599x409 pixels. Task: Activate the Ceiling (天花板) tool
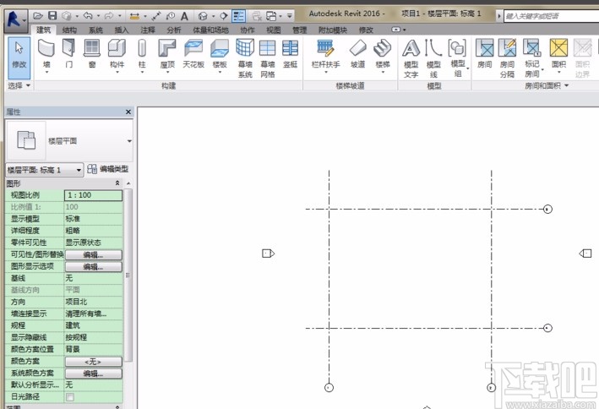coord(194,53)
